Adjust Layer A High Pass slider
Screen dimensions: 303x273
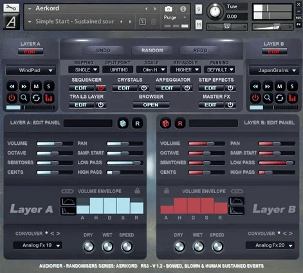pos(125,173)
